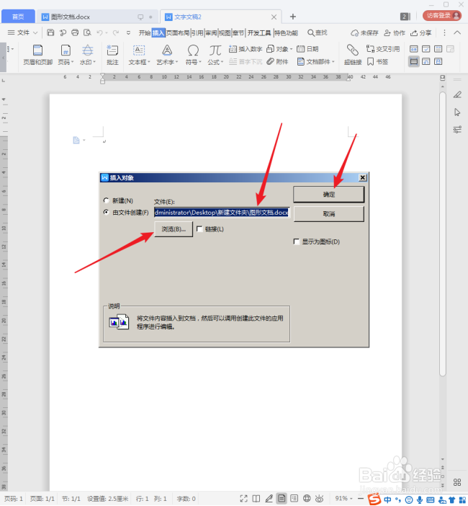The height and width of the screenshot is (506, 468).
Task: Click 分享 share button
Action: [420, 32]
